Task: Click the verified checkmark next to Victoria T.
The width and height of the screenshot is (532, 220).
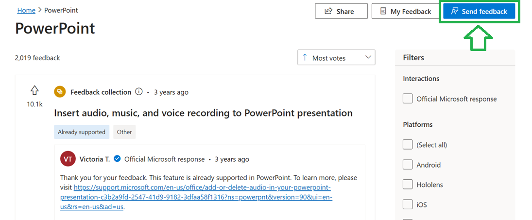Action: point(118,159)
